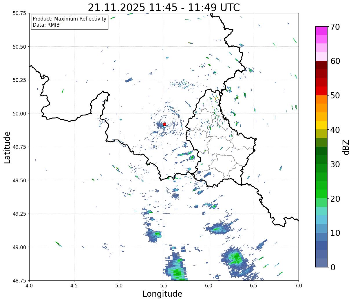
Task: Click the 49.25 latitude tick label
Action: [19, 214]
